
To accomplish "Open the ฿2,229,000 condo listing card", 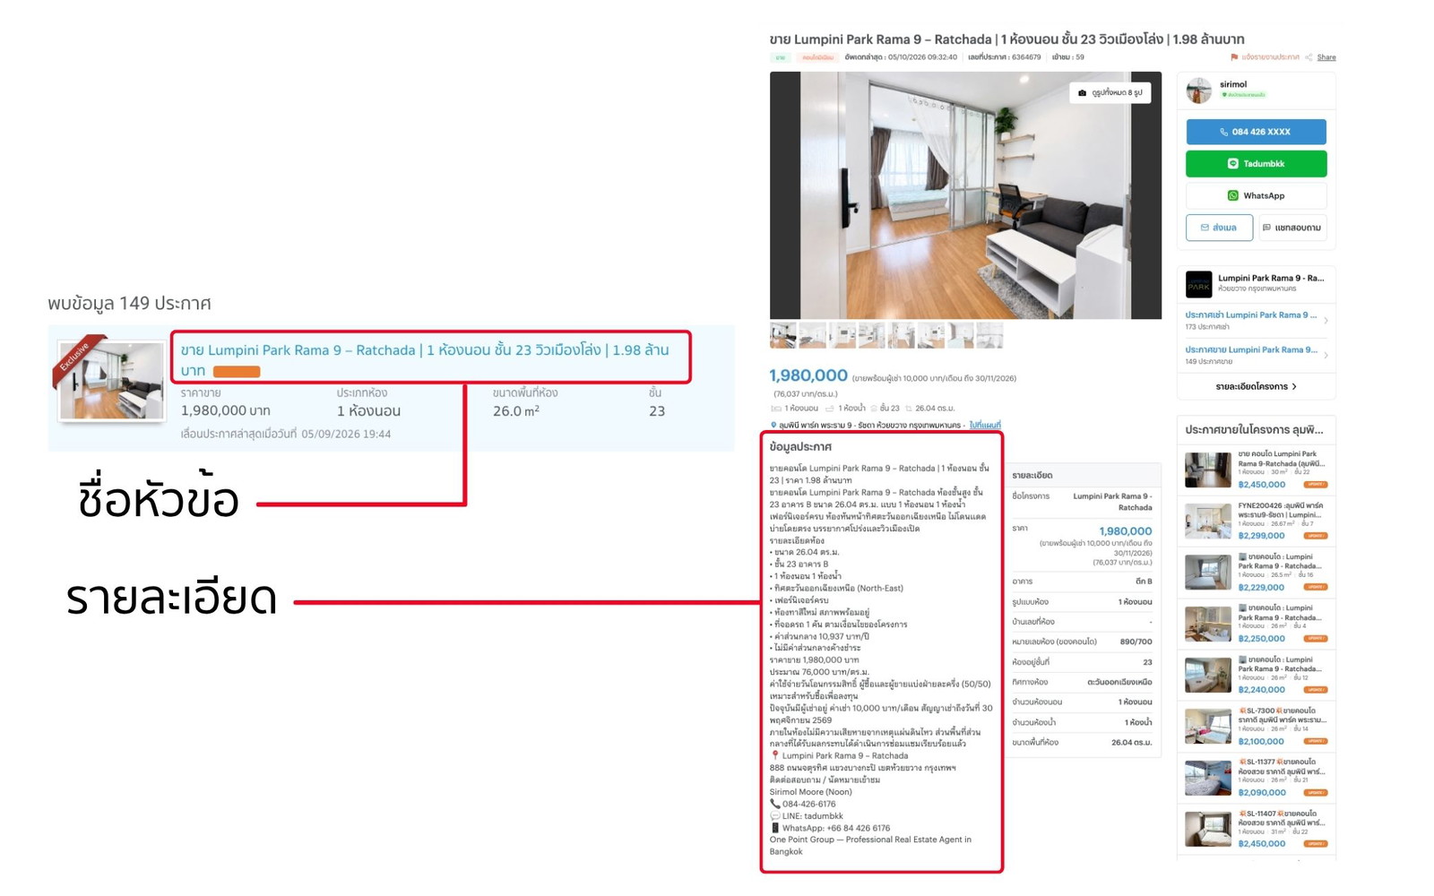I will point(1256,572).
